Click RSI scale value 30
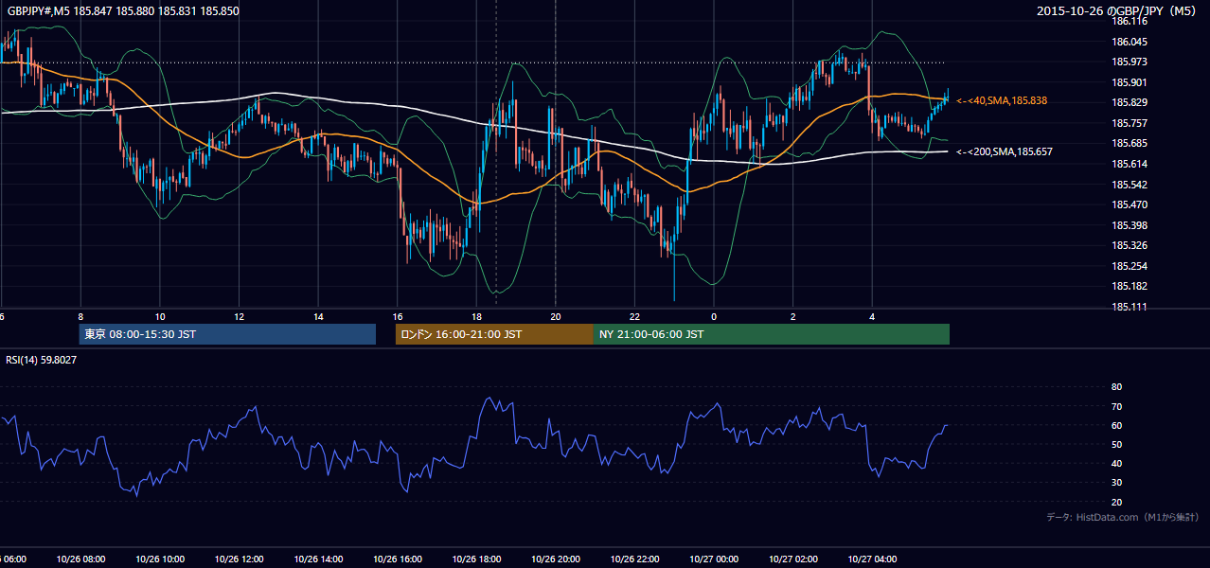Image resolution: width=1210 pixels, height=568 pixels. 1116,483
